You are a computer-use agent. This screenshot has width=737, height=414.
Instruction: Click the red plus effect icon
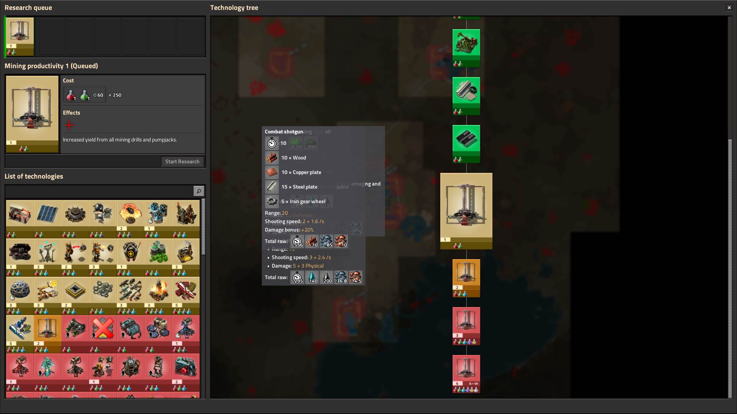(69, 125)
